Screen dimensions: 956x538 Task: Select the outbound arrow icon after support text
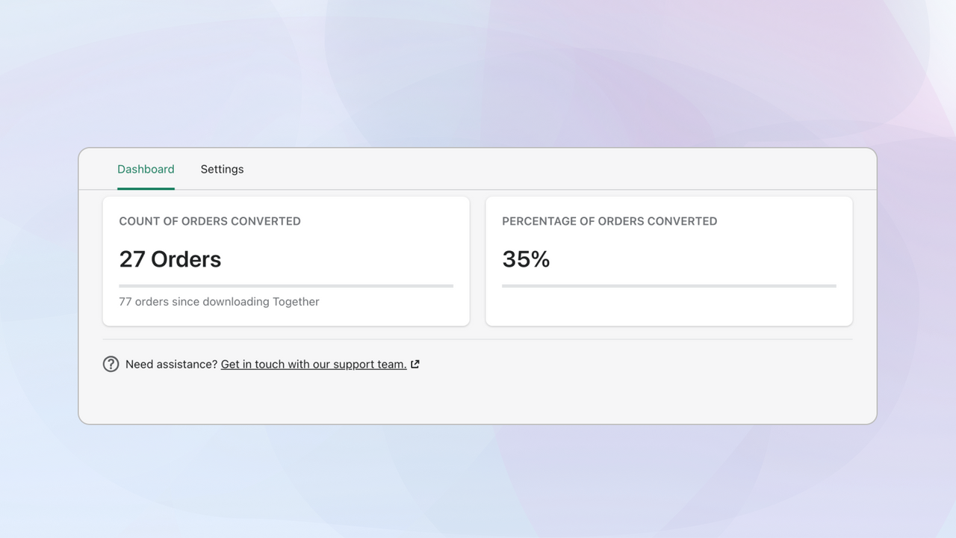pyautogui.click(x=415, y=364)
